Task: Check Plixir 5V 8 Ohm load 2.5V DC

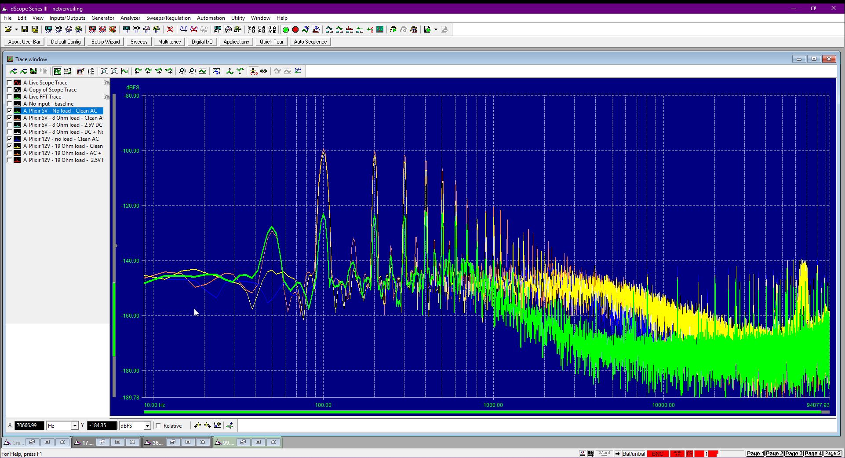Action: (x=9, y=125)
